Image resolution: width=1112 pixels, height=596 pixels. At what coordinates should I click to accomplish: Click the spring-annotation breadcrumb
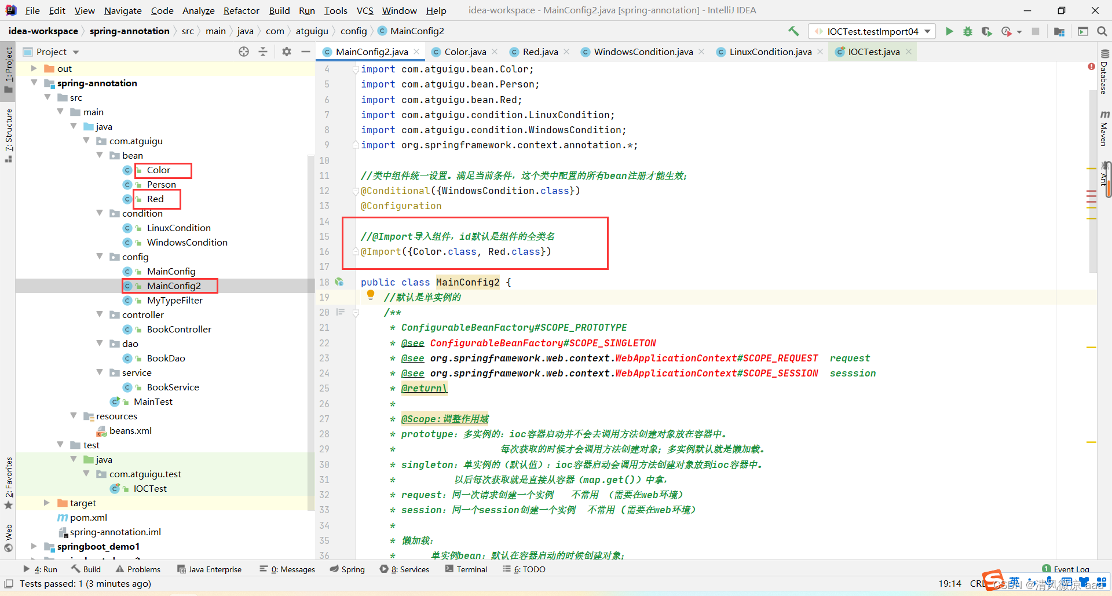point(129,31)
